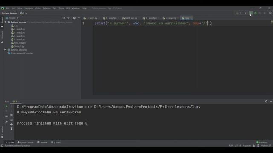Click 1.py breadcrumb in navigation bar

tap(24, 13)
